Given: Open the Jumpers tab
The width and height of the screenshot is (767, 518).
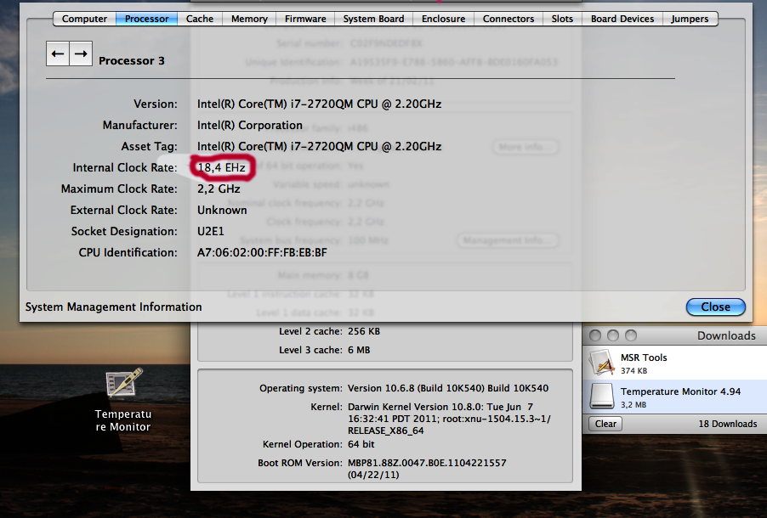Looking at the screenshot, I should tap(690, 19).
